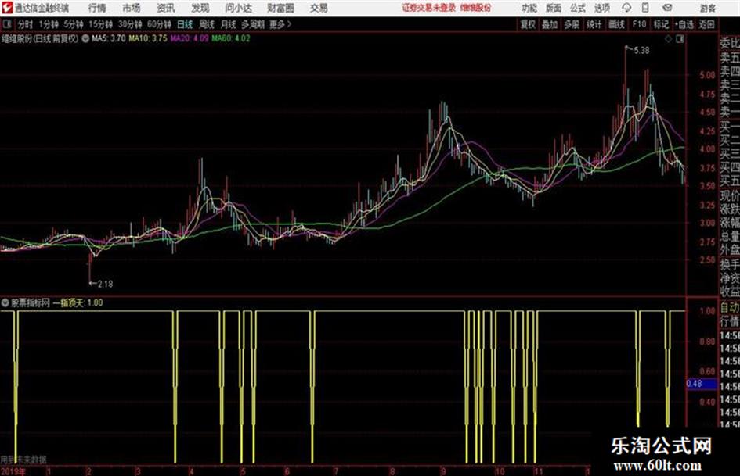Click the diamond icon above chart
The image size is (740, 476).
[x=668, y=39]
